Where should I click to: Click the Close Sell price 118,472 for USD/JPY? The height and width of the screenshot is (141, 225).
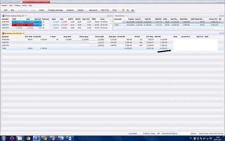pos(97,43)
